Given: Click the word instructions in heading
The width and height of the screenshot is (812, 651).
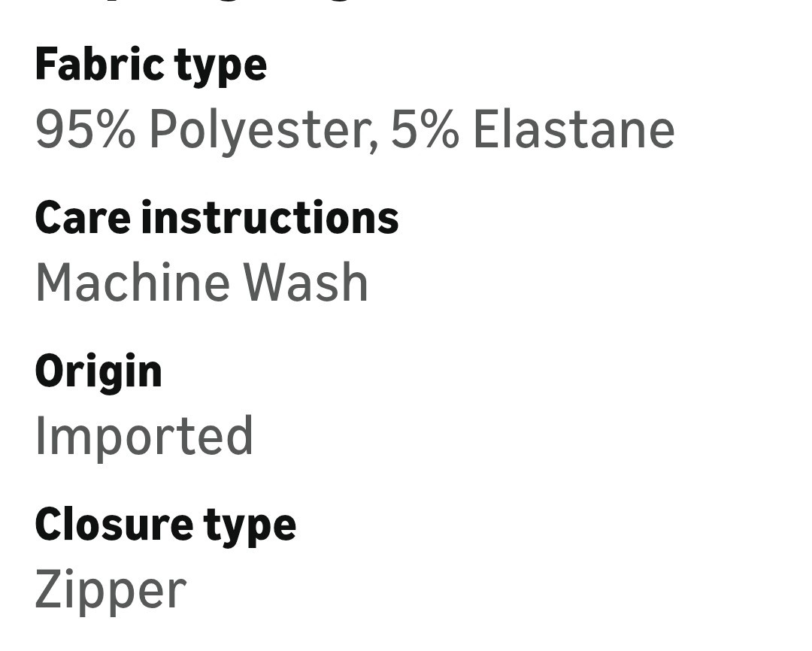Looking at the screenshot, I should 270,218.
